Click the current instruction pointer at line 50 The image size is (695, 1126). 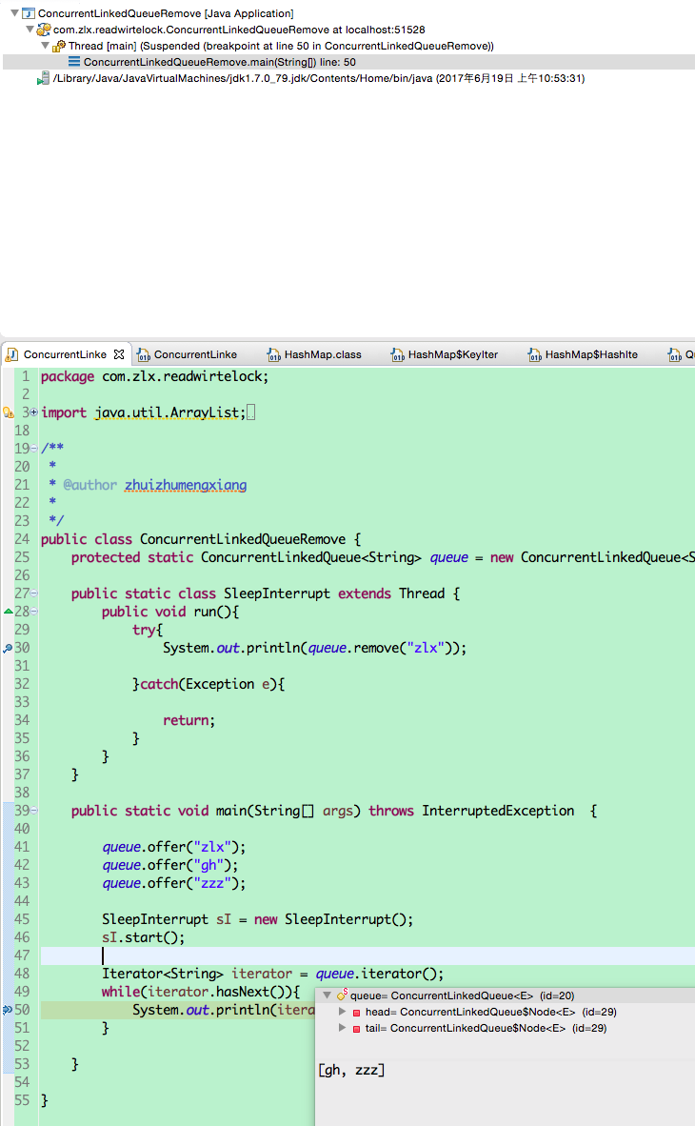pos(8,1010)
